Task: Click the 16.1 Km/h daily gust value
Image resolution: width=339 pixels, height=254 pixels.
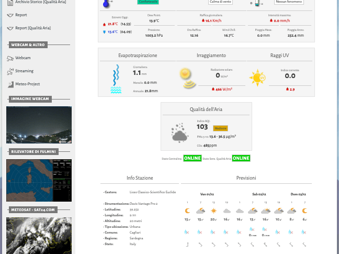Action: 213,21
